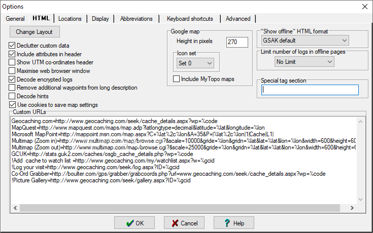Click the !Picture Gallery URL line

coord(101,180)
